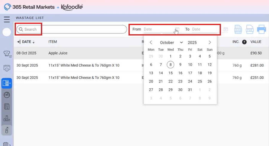
Task: Open the hamburger navigation menu
Action: point(7,19)
